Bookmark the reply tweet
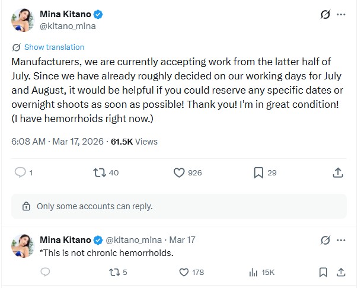The width and height of the screenshot is (361, 288). tap(323, 272)
